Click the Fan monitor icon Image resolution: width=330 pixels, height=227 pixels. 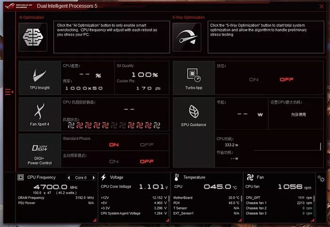click(x=250, y=177)
